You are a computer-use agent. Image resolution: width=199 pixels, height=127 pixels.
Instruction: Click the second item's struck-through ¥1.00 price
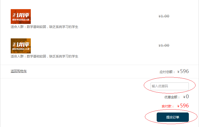(164, 45)
